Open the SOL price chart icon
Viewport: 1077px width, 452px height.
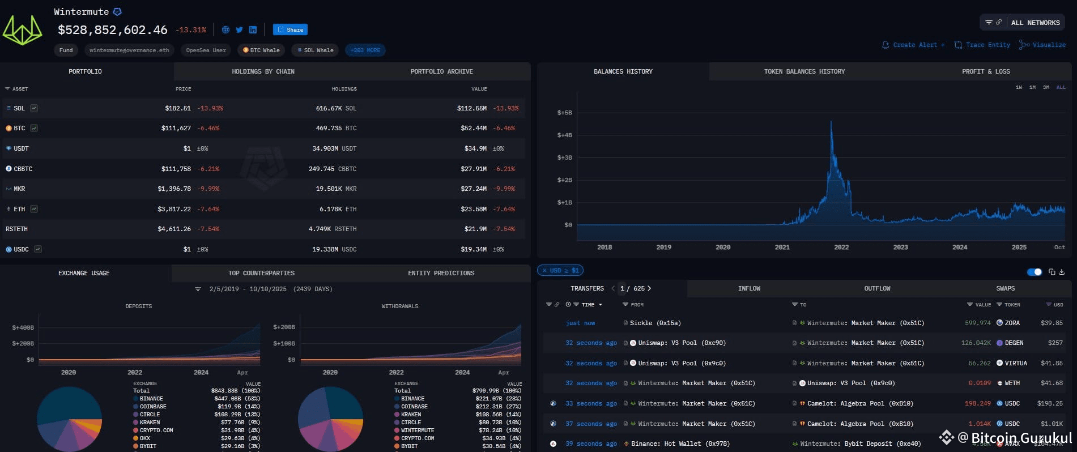pos(34,108)
